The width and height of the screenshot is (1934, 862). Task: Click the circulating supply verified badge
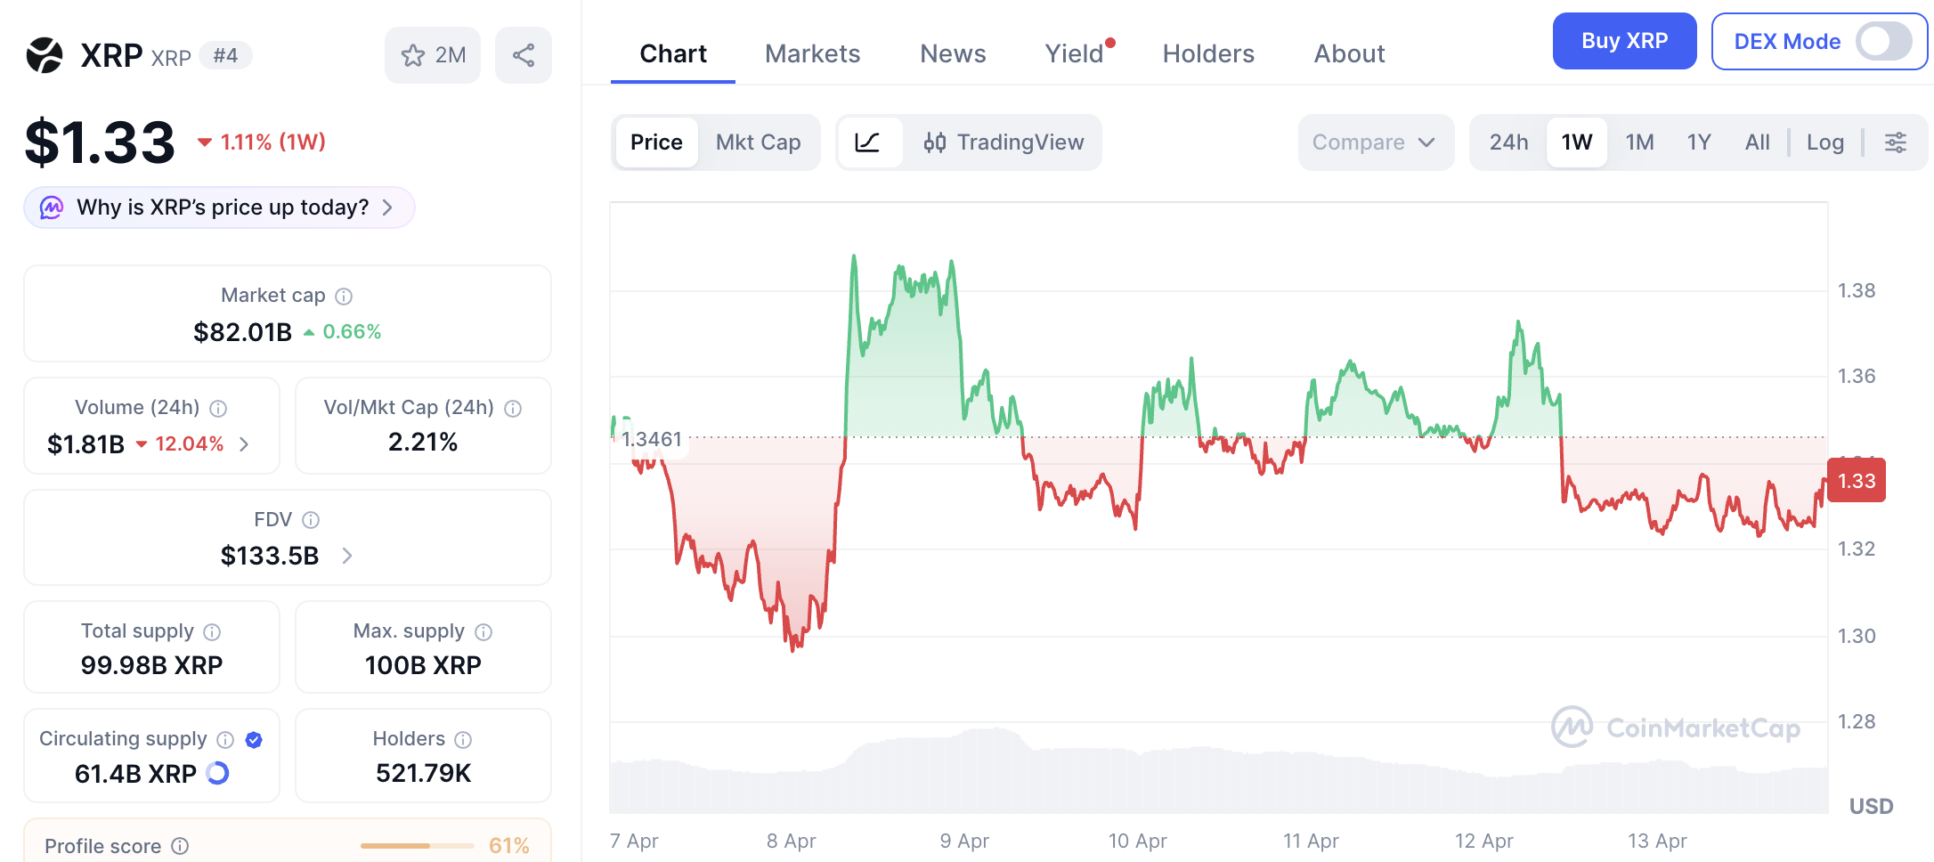click(x=254, y=739)
